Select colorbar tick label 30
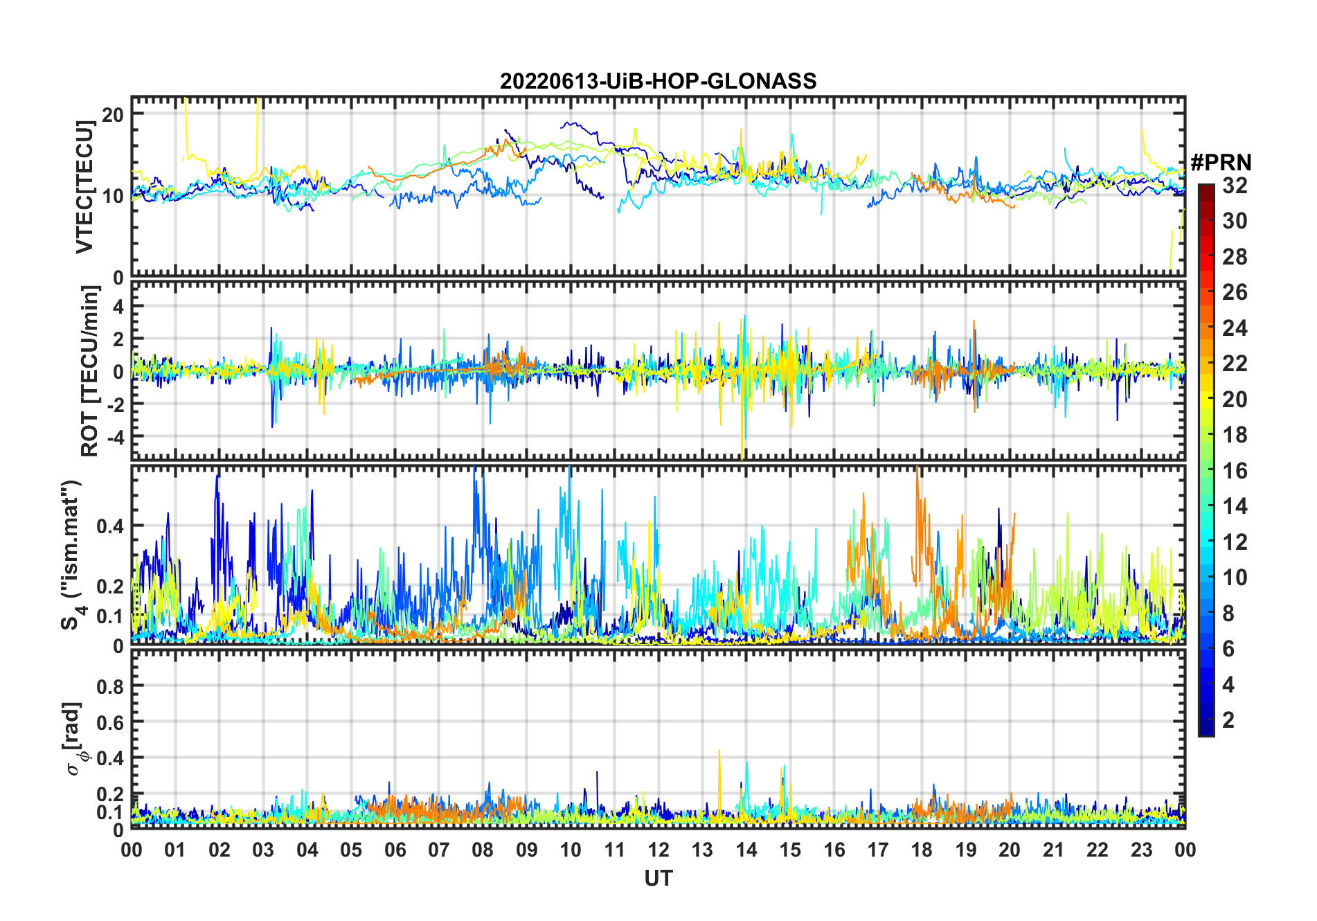The height and width of the screenshot is (921, 1317). tap(1235, 221)
